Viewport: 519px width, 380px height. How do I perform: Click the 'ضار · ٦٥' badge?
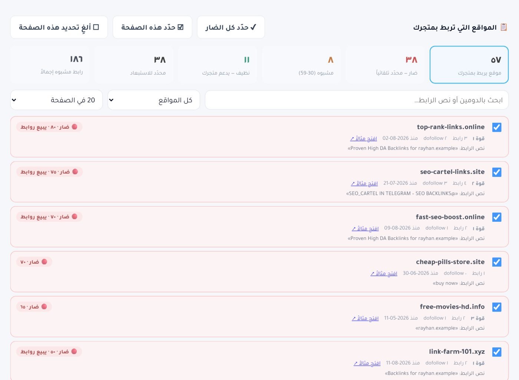point(34,307)
